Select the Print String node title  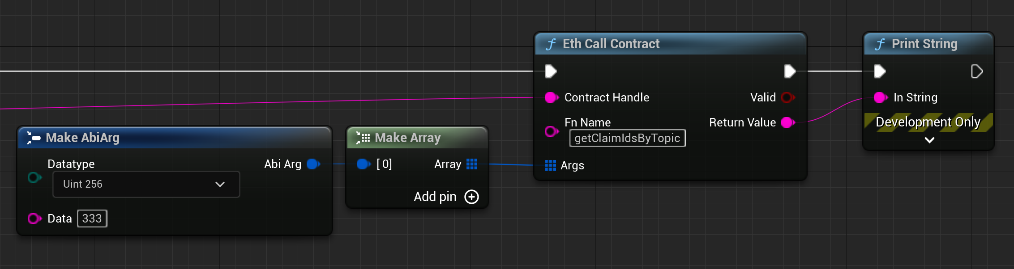click(x=924, y=44)
